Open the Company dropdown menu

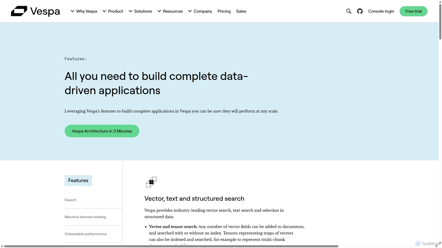click(x=200, y=11)
